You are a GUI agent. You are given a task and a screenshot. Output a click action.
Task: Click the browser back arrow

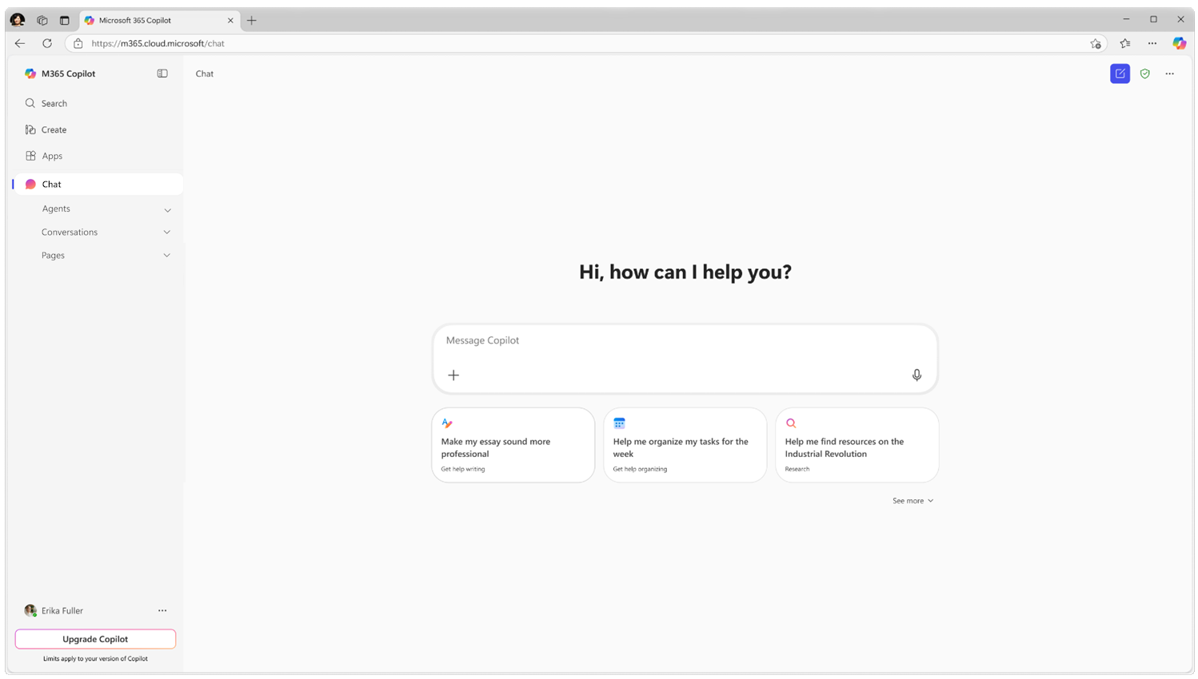(20, 43)
